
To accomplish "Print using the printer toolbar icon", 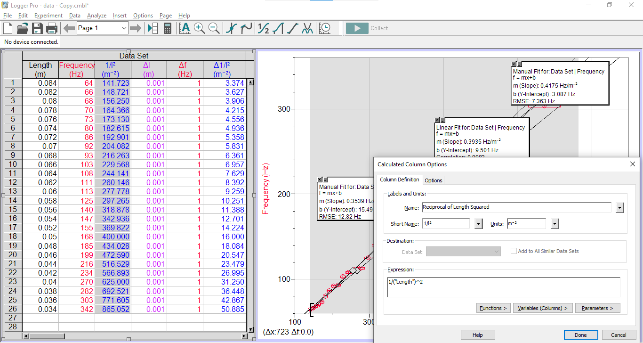I will (x=52, y=28).
